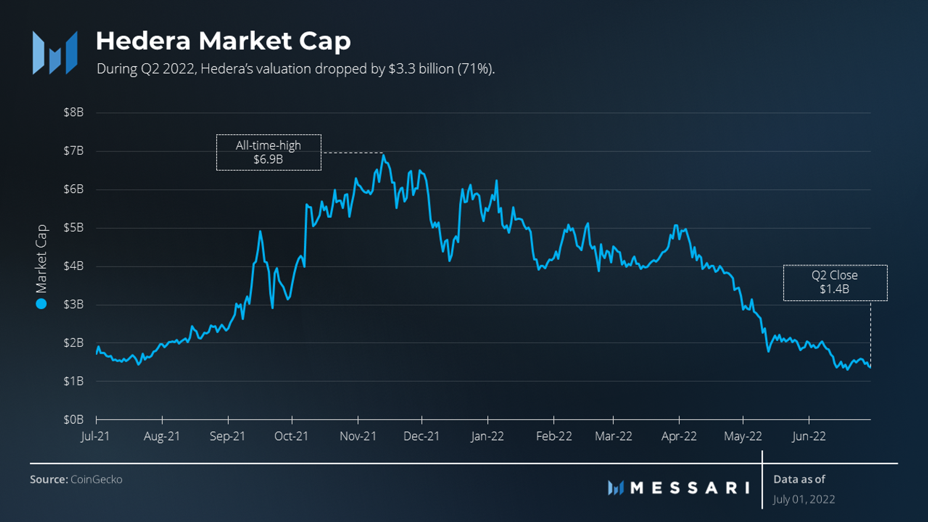928x522 pixels.
Task: Select the subtitle about Q2 2022 valuation drop
Action: [295, 69]
